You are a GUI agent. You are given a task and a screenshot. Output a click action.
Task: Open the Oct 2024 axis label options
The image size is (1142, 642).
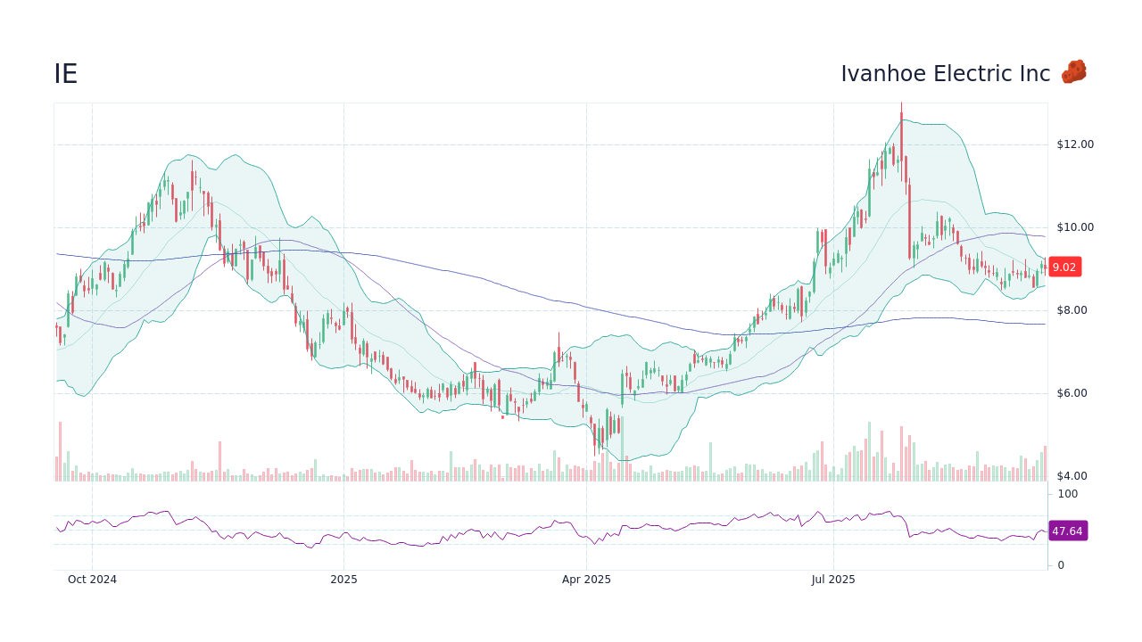coord(93,579)
